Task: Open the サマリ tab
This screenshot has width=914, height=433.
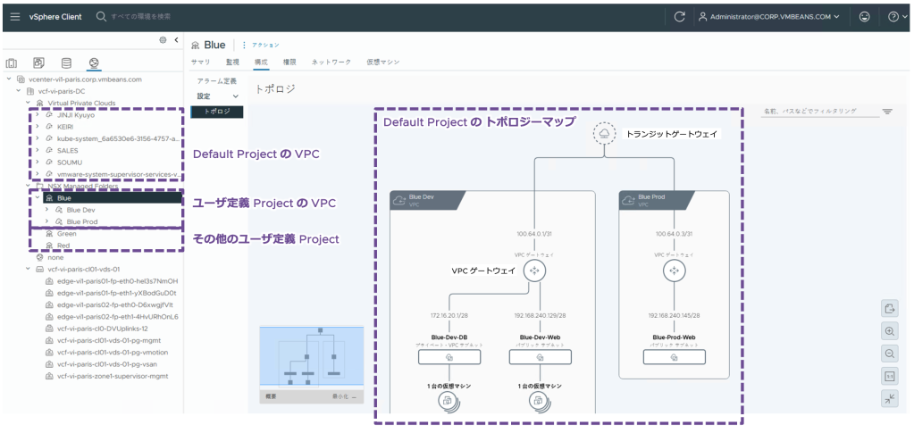Action: [x=200, y=62]
